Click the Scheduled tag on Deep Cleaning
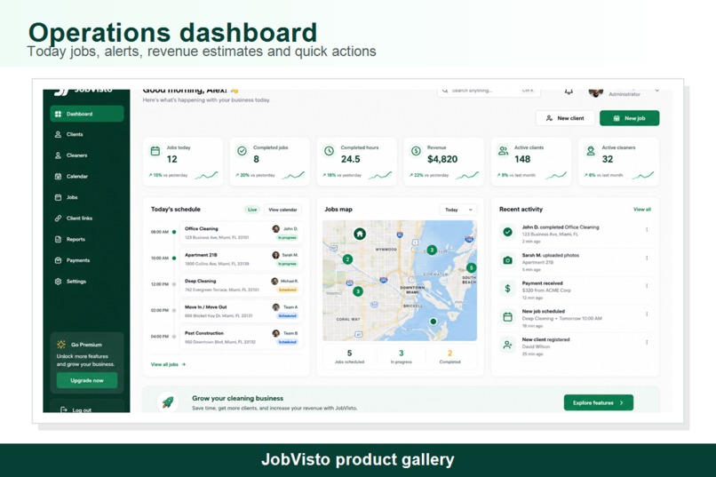The width and height of the screenshot is (716, 477). tap(287, 290)
